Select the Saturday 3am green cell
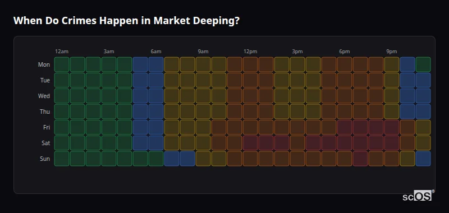The image size is (449, 213). click(x=109, y=143)
